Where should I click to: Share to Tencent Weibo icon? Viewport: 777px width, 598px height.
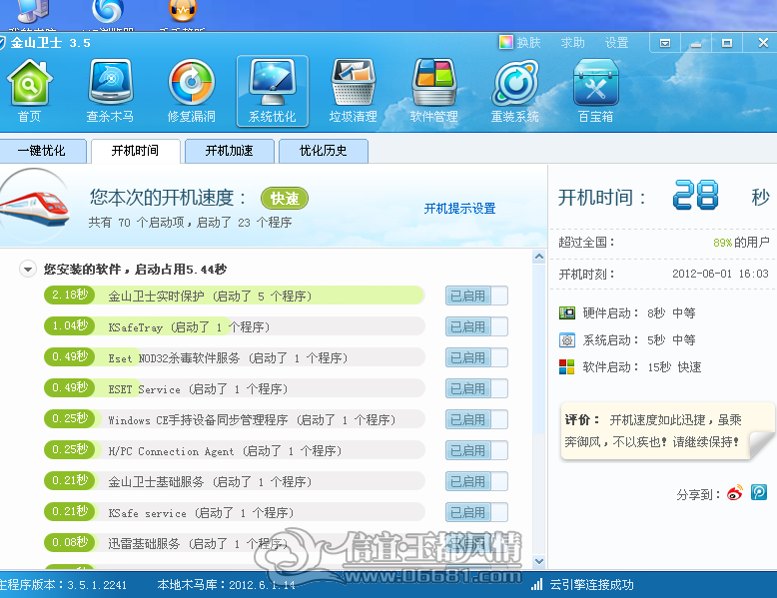click(759, 492)
